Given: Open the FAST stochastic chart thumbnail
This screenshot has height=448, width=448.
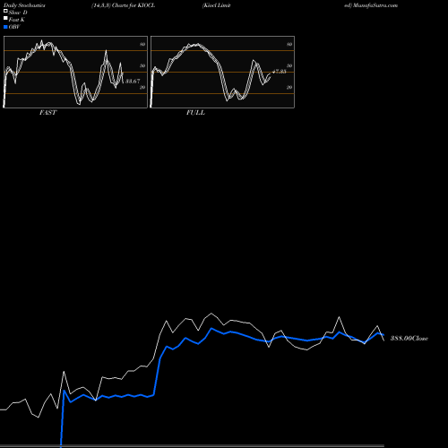Looking at the screenshot, I should pyautogui.click(x=75, y=72).
